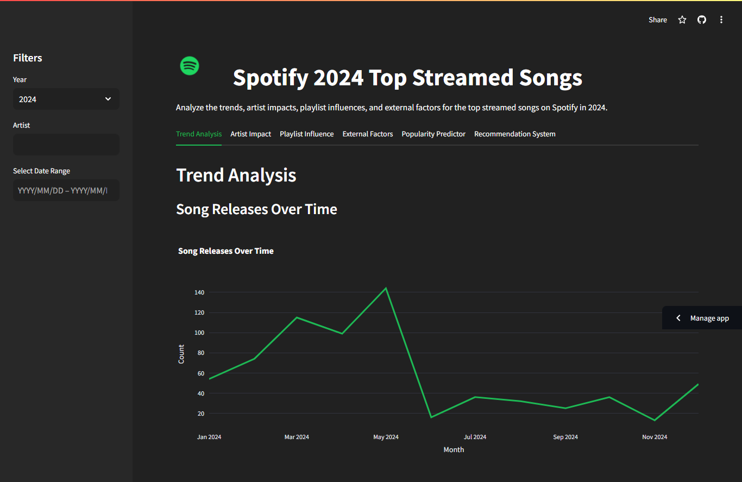Open the Manage app panel

[x=709, y=318]
